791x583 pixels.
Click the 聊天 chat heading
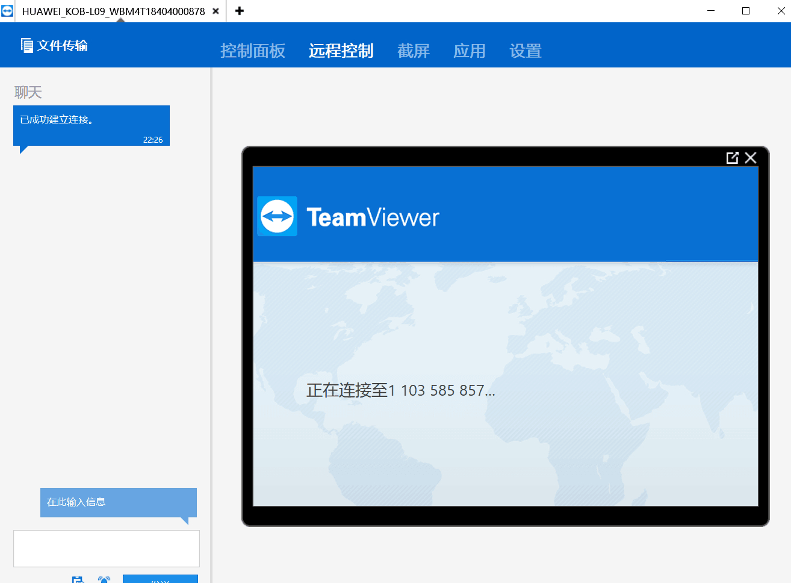28,92
